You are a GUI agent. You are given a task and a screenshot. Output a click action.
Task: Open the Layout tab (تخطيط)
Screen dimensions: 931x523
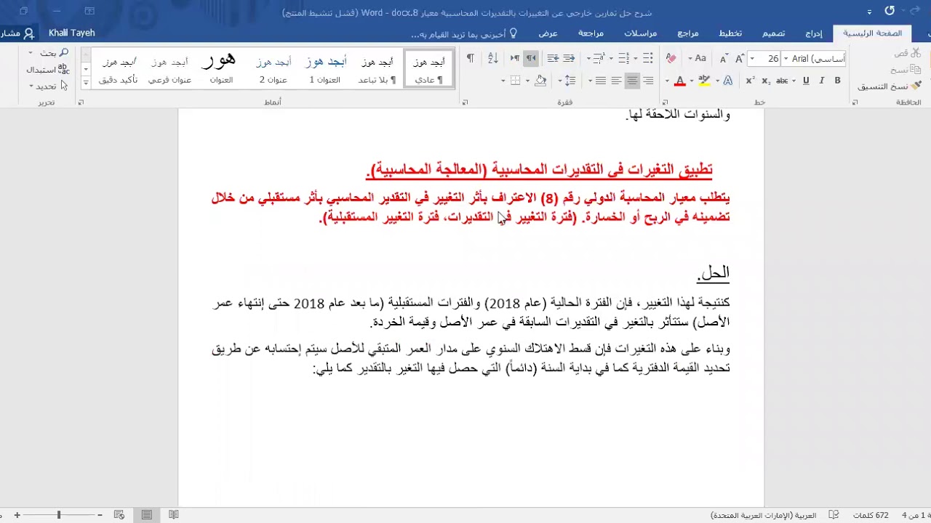click(730, 33)
